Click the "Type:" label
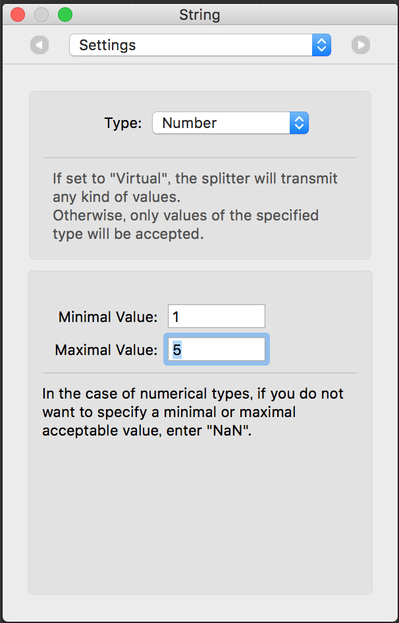 click(x=123, y=123)
